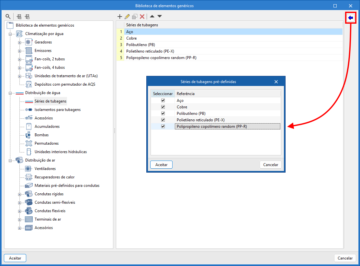Image resolution: width=360 pixels, height=266 pixels.
Task: Click the expand all tree icon
Action: point(19,17)
